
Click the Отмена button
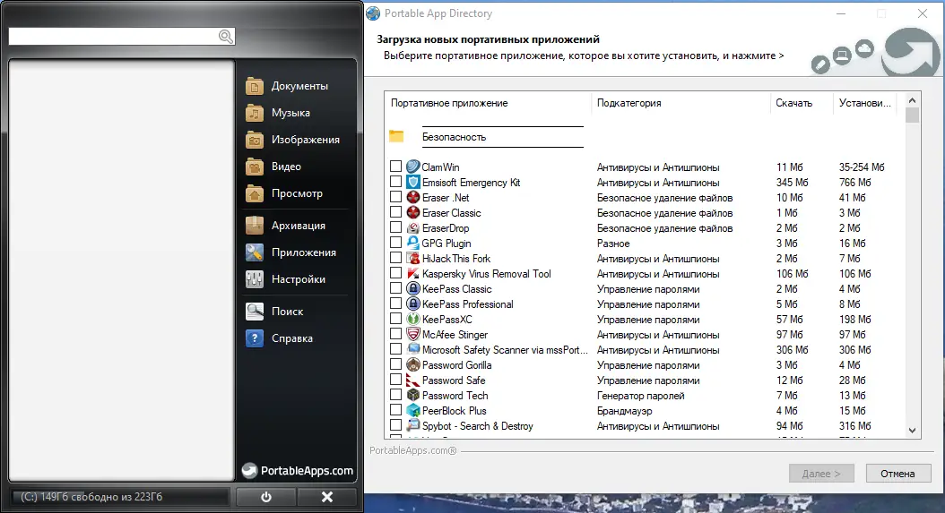pyautogui.click(x=897, y=474)
